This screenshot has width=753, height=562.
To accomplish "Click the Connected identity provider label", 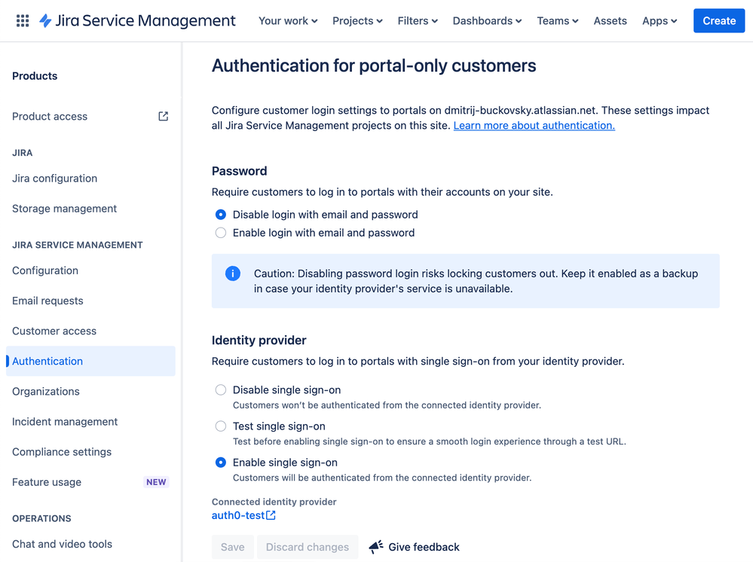I will click(x=274, y=502).
